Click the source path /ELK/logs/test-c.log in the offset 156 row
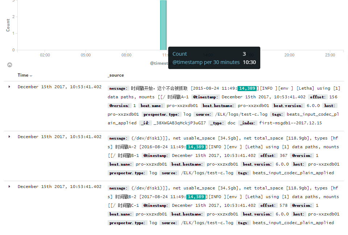The height and width of the screenshot is (235, 348). click(241, 114)
